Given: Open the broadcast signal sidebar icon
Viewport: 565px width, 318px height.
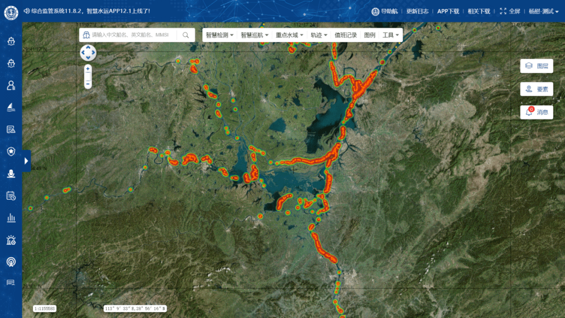Looking at the screenshot, I should pyautogui.click(x=11, y=262).
